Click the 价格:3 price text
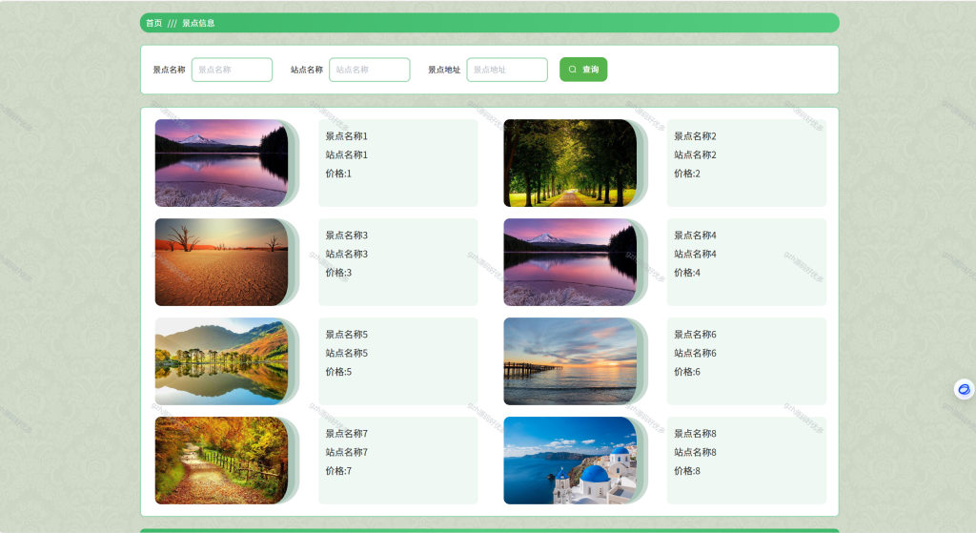The image size is (976, 533). click(x=338, y=272)
